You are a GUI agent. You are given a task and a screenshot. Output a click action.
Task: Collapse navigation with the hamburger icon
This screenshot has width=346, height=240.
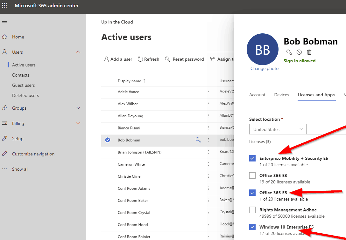[x=4, y=22]
